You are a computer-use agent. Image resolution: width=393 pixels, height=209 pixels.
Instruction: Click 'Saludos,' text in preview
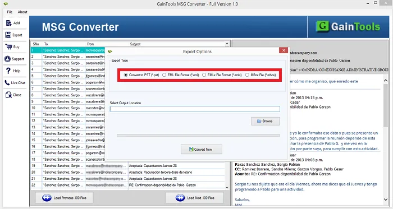[x=243, y=199]
